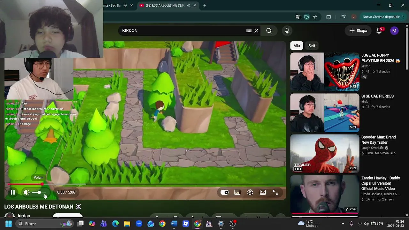Switch to theater mode

[x=263, y=192]
